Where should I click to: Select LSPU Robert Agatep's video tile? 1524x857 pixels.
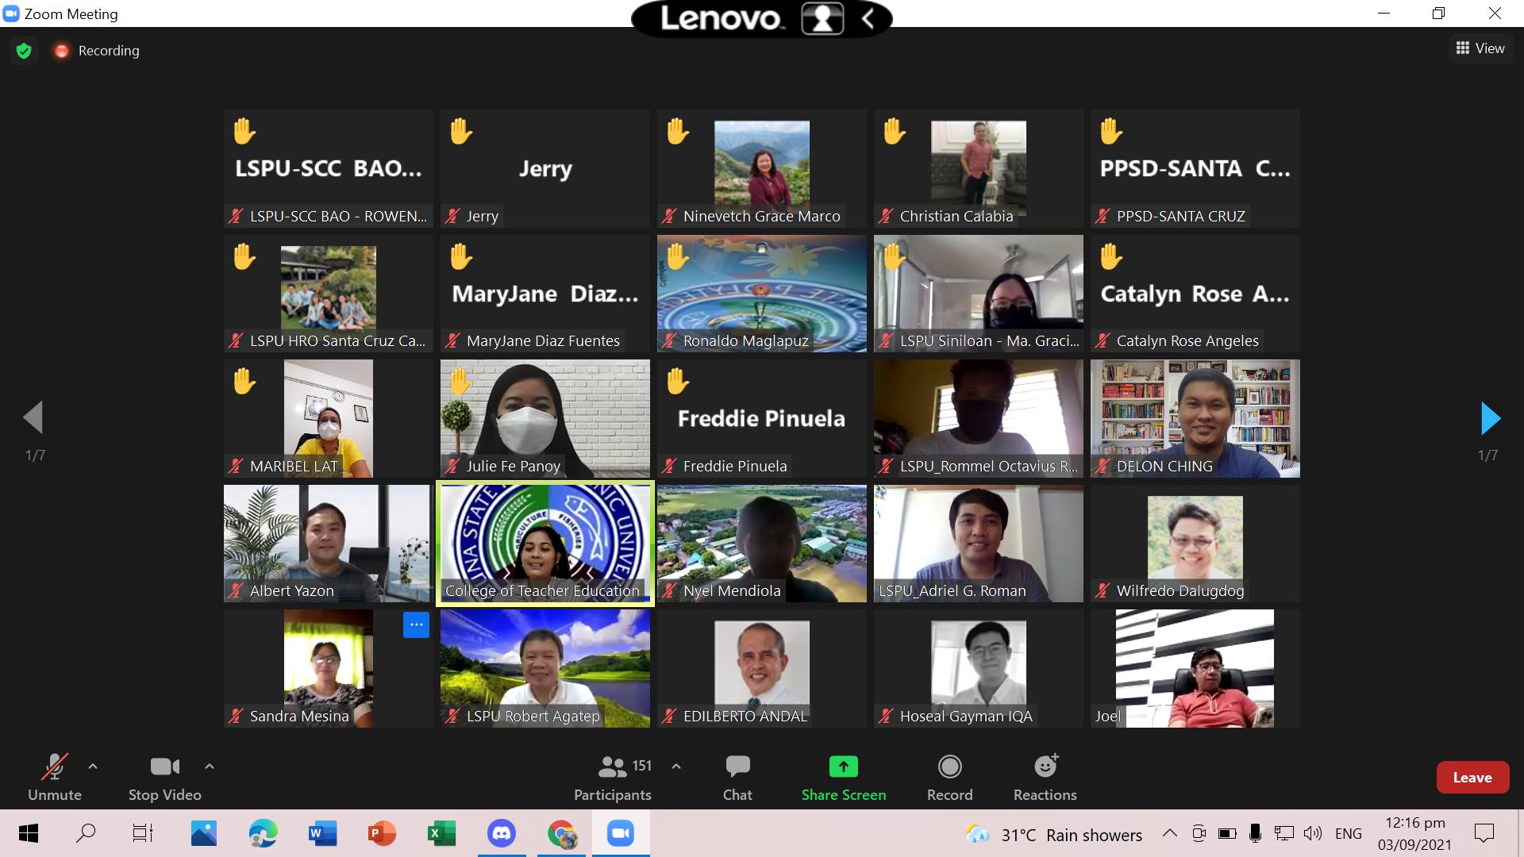pos(545,668)
